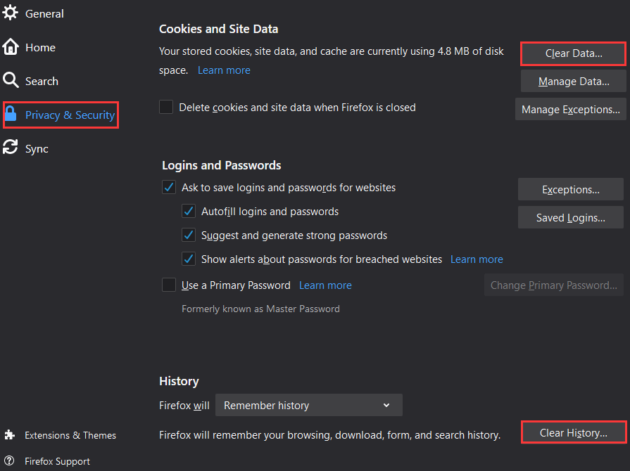The width and height of the screenshot is (630, 471).
Task: Click the Extensions & Themes puzzle icon
Action: tap(10, 435)
